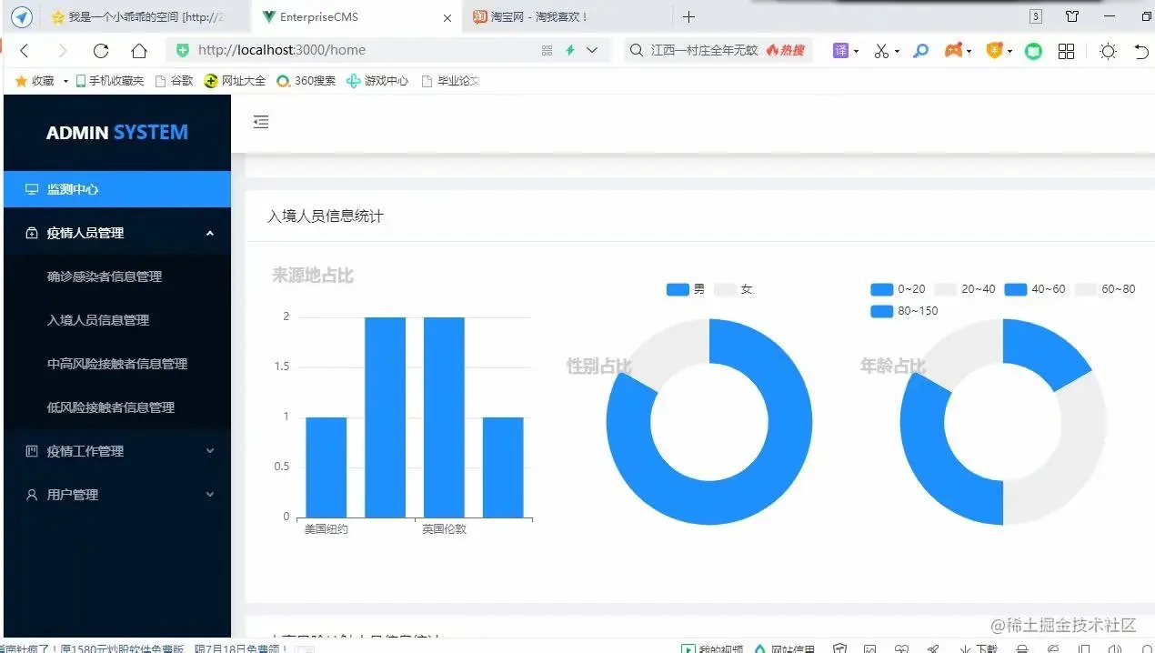Viewport: 1155px width, 653px height.
Task: Click the translate (译) toolbar icon
Action: tap(840, 51)
